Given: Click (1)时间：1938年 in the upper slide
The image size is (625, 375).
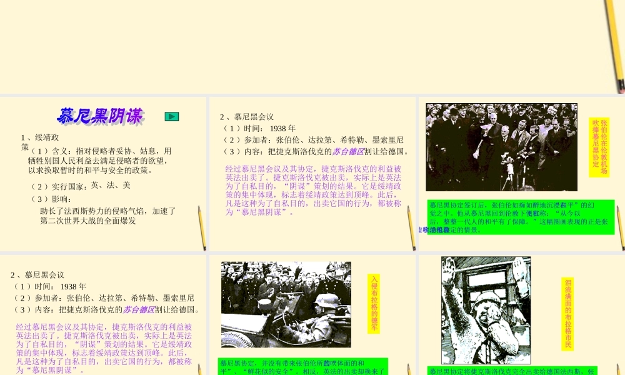Looking at the screenshot, I should point(259,128).
